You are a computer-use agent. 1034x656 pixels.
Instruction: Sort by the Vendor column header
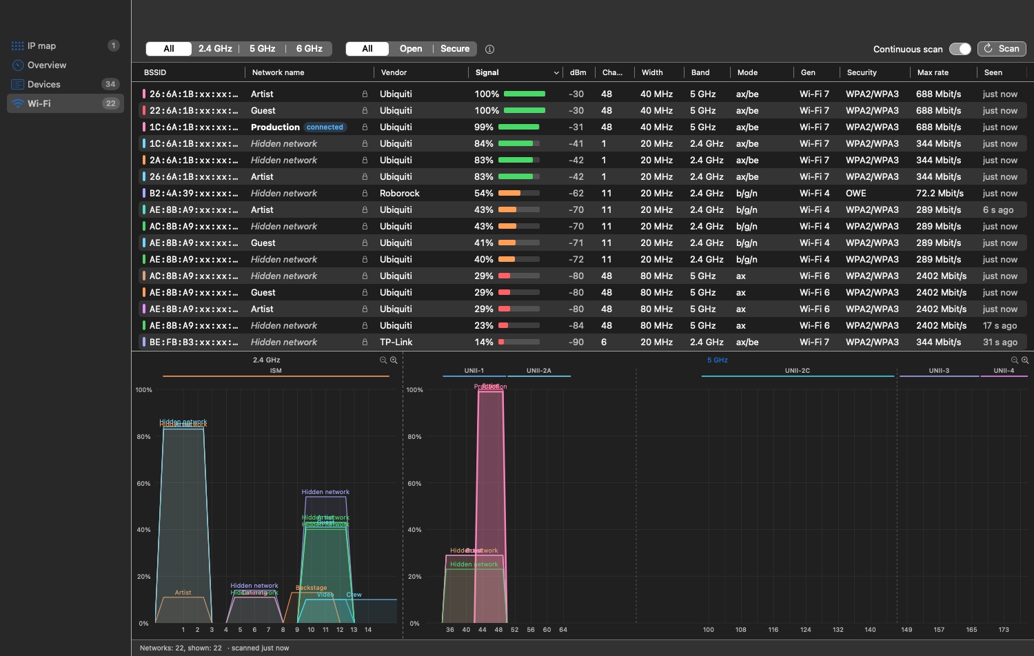pyautogui.click(x=422, y=72)
